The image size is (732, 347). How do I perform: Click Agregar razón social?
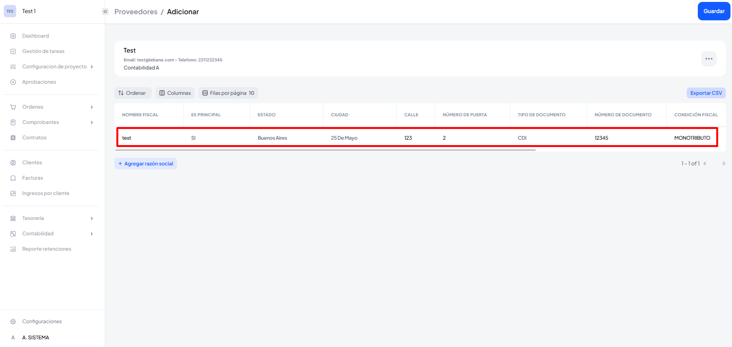click(146, 164)
